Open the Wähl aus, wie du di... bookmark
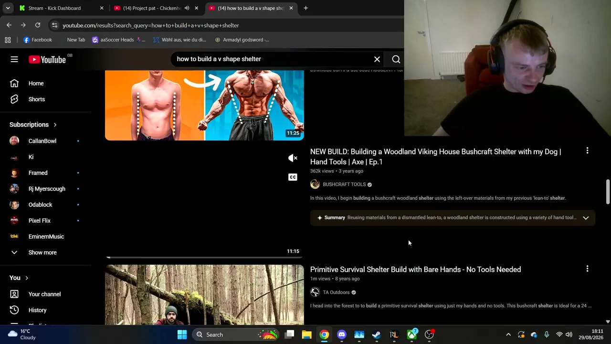This screenshot has height=344, width=611. [179, 40]
